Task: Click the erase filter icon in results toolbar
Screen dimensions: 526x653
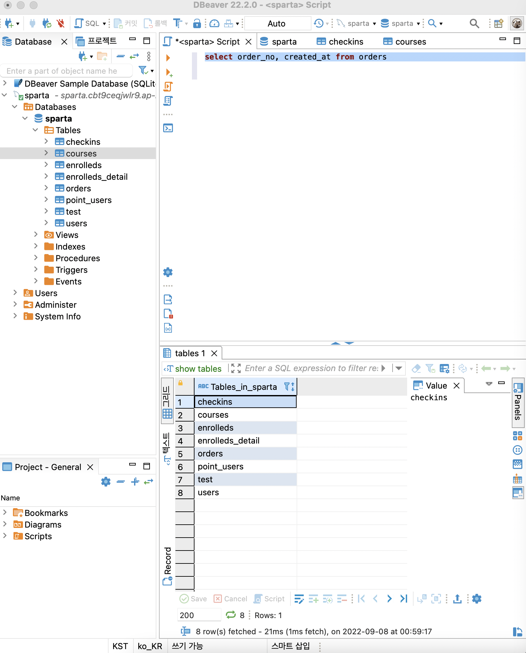Action: point(416,368)
